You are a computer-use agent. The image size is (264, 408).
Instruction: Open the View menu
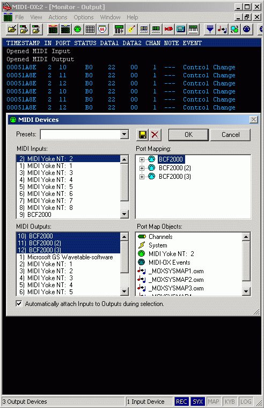point(36,17)
